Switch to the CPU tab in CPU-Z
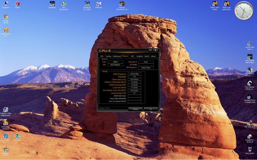257x160 pixels. (102, 56)
